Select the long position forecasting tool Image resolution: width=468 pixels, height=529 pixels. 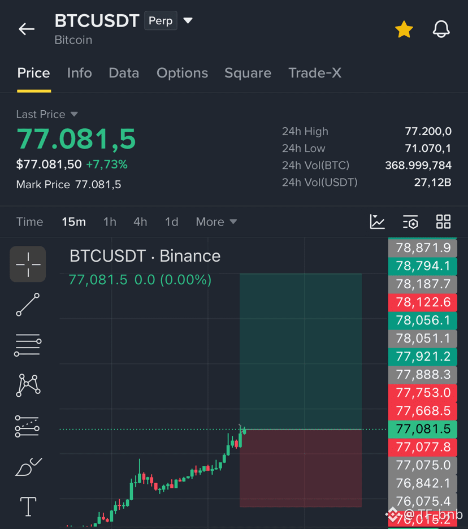pos(27,427)
